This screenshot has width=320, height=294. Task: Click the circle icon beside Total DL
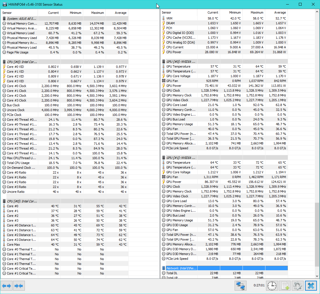coord(163,273)
